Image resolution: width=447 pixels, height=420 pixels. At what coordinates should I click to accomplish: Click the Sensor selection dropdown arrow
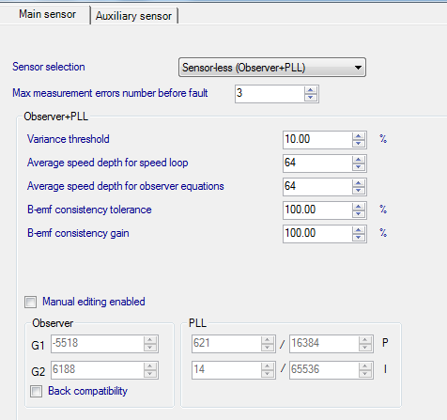pyautogui.click(x=358, y=68)
